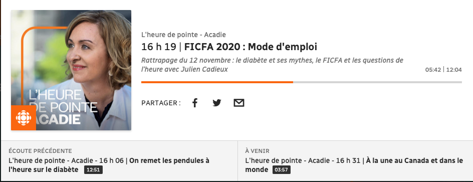
Task: Jump ahead on the gray unplayed progress bar
Action: click(x=377, y=82)
